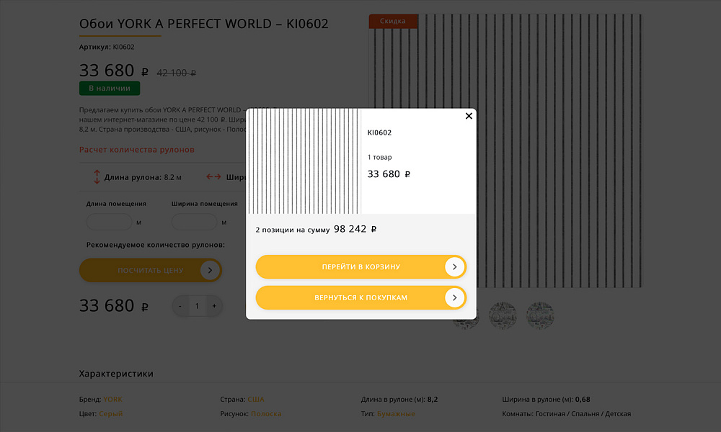Open the Расчет количества рулонов link
The width and height of the screenshot is (721, 432).
tap(136, 150)
